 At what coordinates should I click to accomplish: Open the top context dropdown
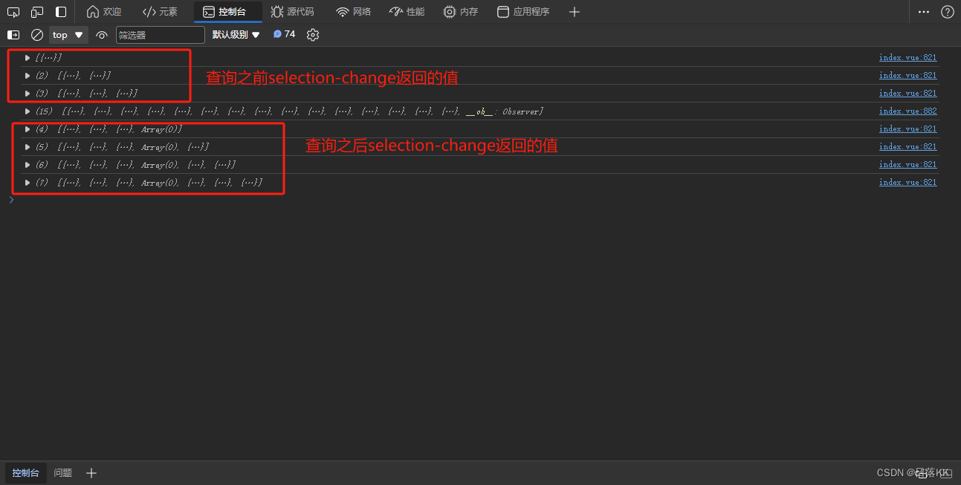click(68, 35)
